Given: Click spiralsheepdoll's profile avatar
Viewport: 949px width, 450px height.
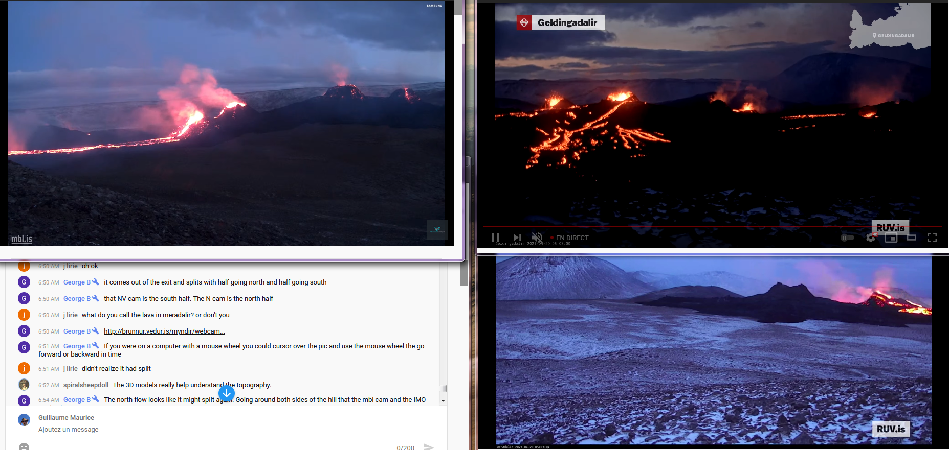Looking at the screenshot, I should click(24, 385).
